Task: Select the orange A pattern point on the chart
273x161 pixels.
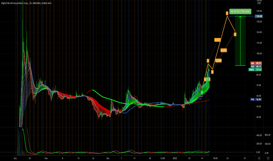Action: coord(208,61)
